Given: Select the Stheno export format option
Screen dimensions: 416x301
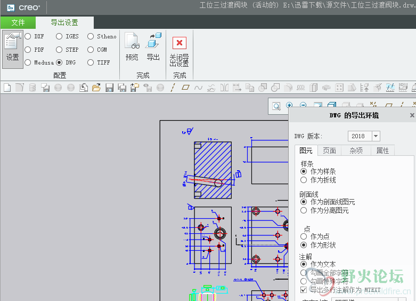Looking at the screenshot, I should click(x=91, y=36).
